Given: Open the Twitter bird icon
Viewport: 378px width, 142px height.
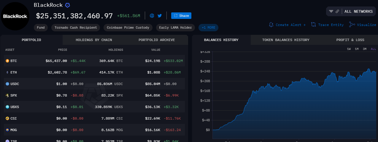Looking at the screenshot, I should (x=160, y=16).
